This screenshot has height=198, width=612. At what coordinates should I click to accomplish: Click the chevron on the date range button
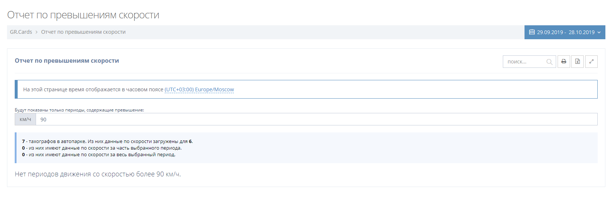tap(599, 33)
